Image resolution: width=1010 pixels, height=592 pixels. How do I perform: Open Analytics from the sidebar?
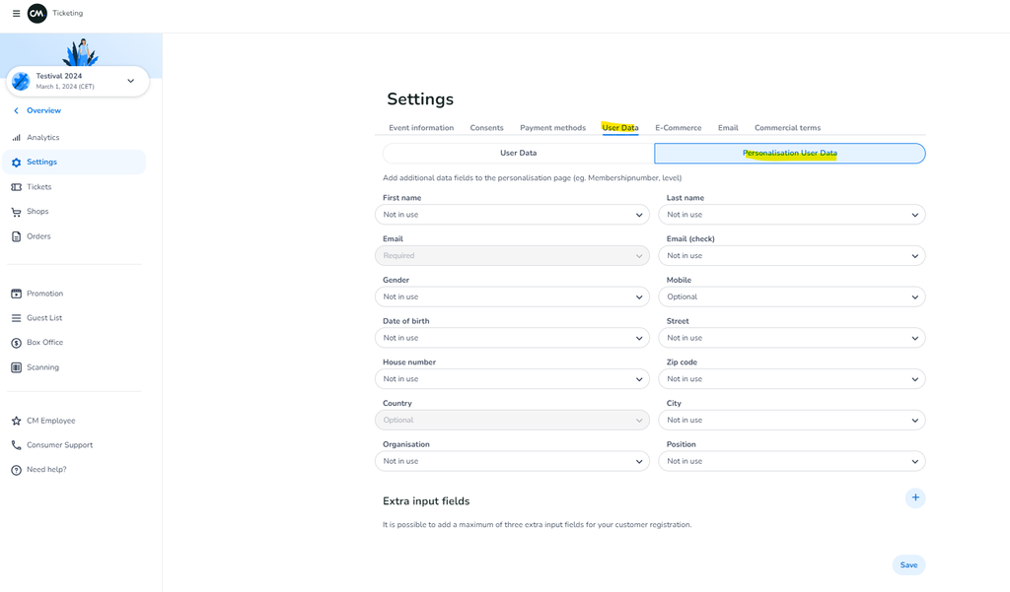coord(42,138)
